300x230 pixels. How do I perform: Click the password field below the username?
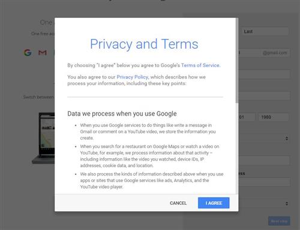264,74
